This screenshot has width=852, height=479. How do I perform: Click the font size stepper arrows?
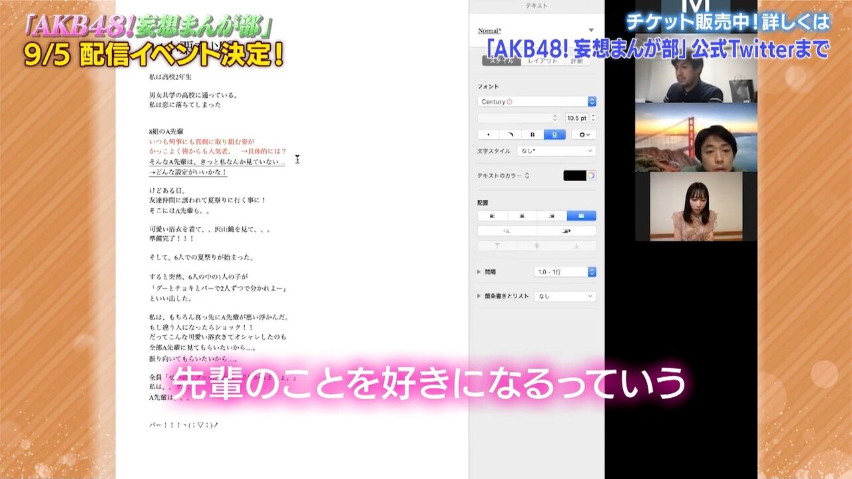tap(593, 118)
